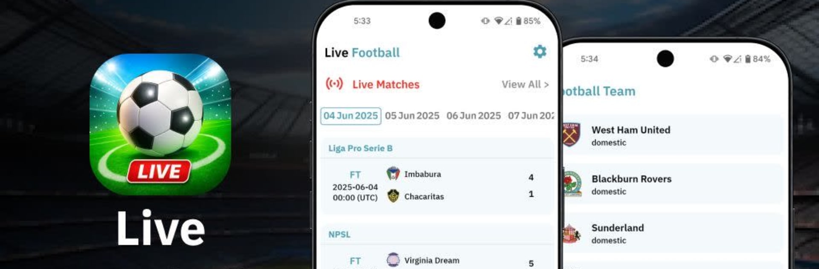819x269 pixels.
Task: Open the Live Football header tab
Action: (x=362, y=53)
